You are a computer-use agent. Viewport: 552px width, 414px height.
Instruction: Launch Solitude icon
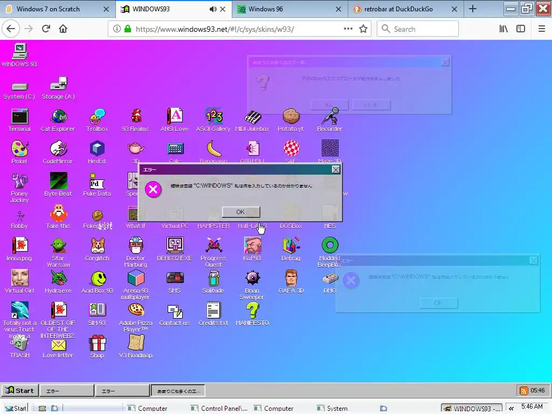(213, 281)
